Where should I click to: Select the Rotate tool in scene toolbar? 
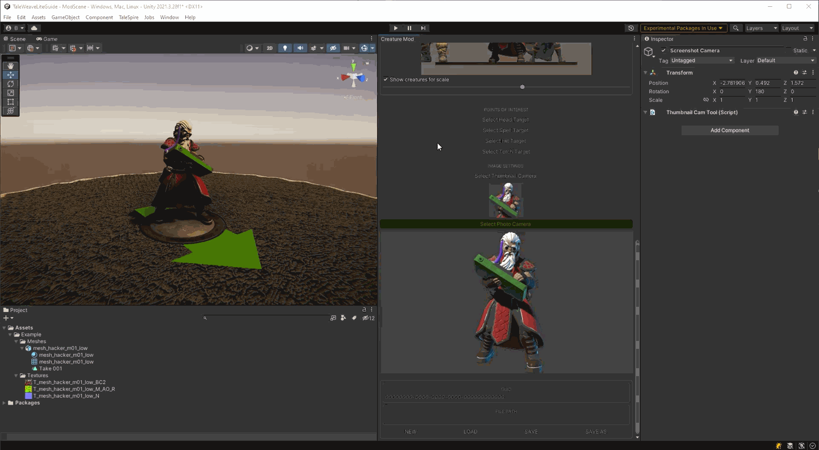pyautogui.click(x=10, y=84)
